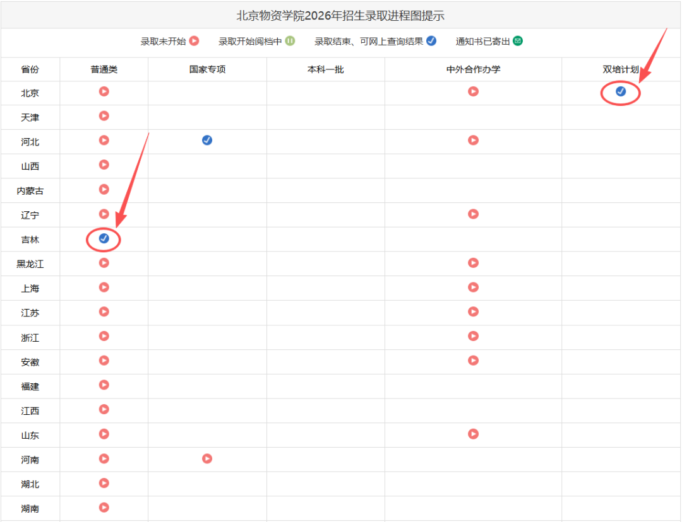Open the 吉林 普通类 blue checkmark icon

[x=104, y=238]
